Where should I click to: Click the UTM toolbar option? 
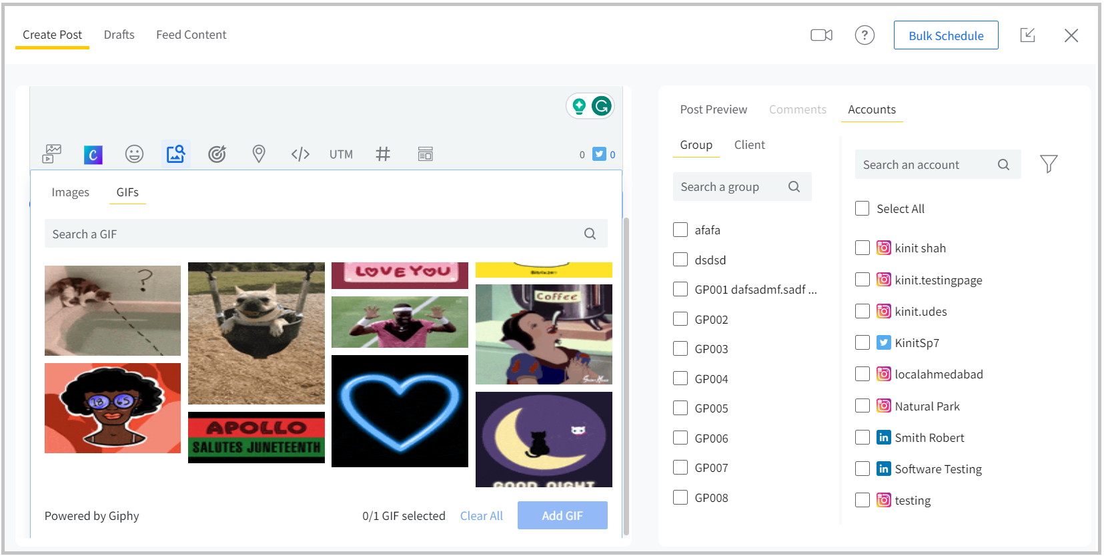(341, 154)
